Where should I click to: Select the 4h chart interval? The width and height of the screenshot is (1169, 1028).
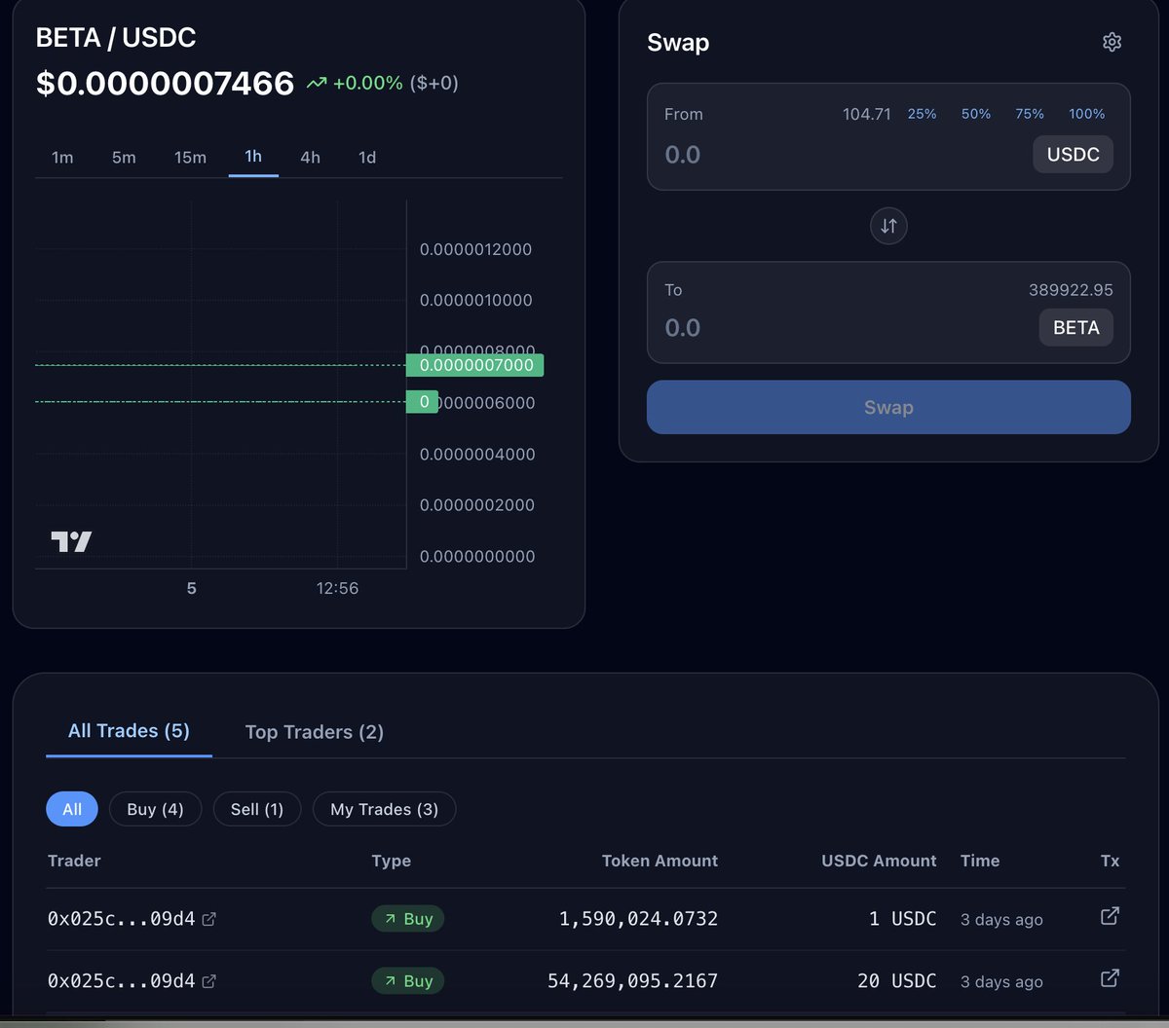click(310, 157)
